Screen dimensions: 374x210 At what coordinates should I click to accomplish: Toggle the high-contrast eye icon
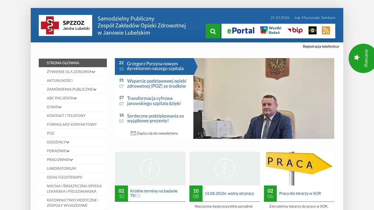(x=313, y=30)
